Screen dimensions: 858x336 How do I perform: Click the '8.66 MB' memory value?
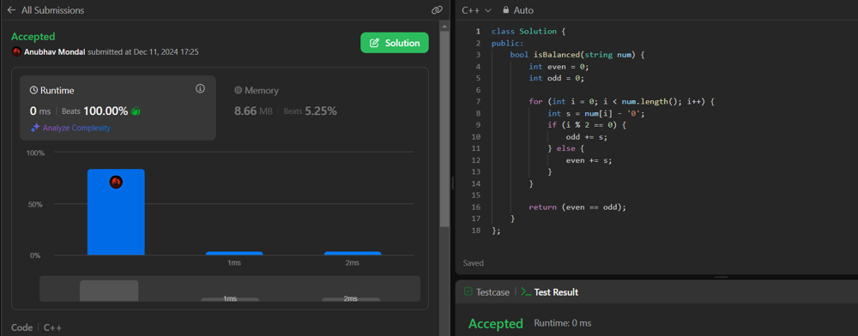point(253,111)
